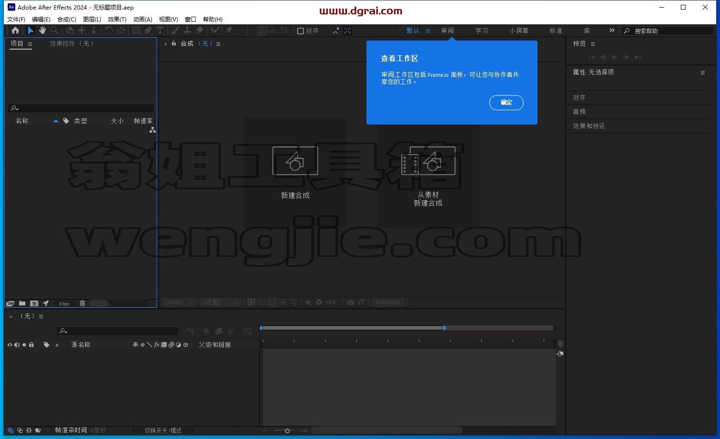Open the (完整) resolution dropdown
This screenshot has height=439, width=720.
220,302
